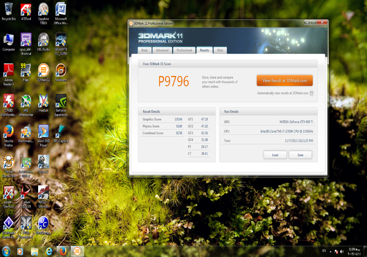Enable automatically view results at 3DMark.com
The width and height of the screenshot is (367, 257).
pos(312,93)
